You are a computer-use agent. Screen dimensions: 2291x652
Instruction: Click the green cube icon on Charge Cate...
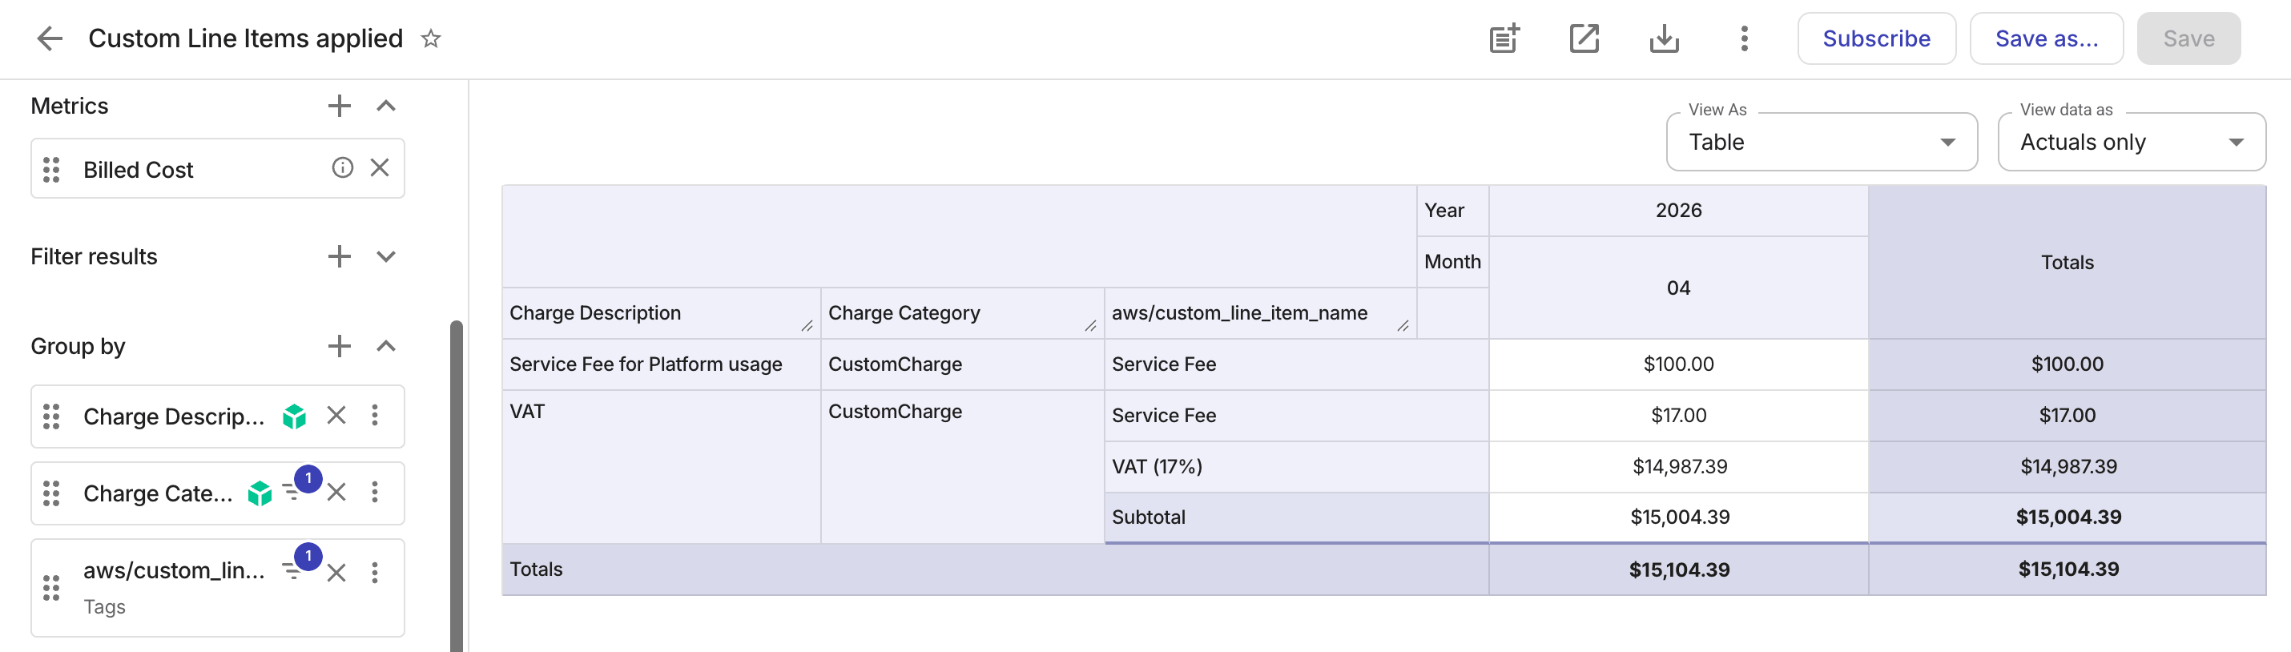pos(260,492)
